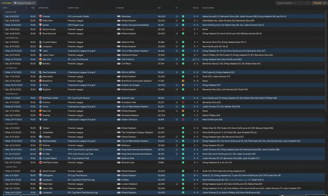Go to the previous season with left arrow

click(301, 3)
